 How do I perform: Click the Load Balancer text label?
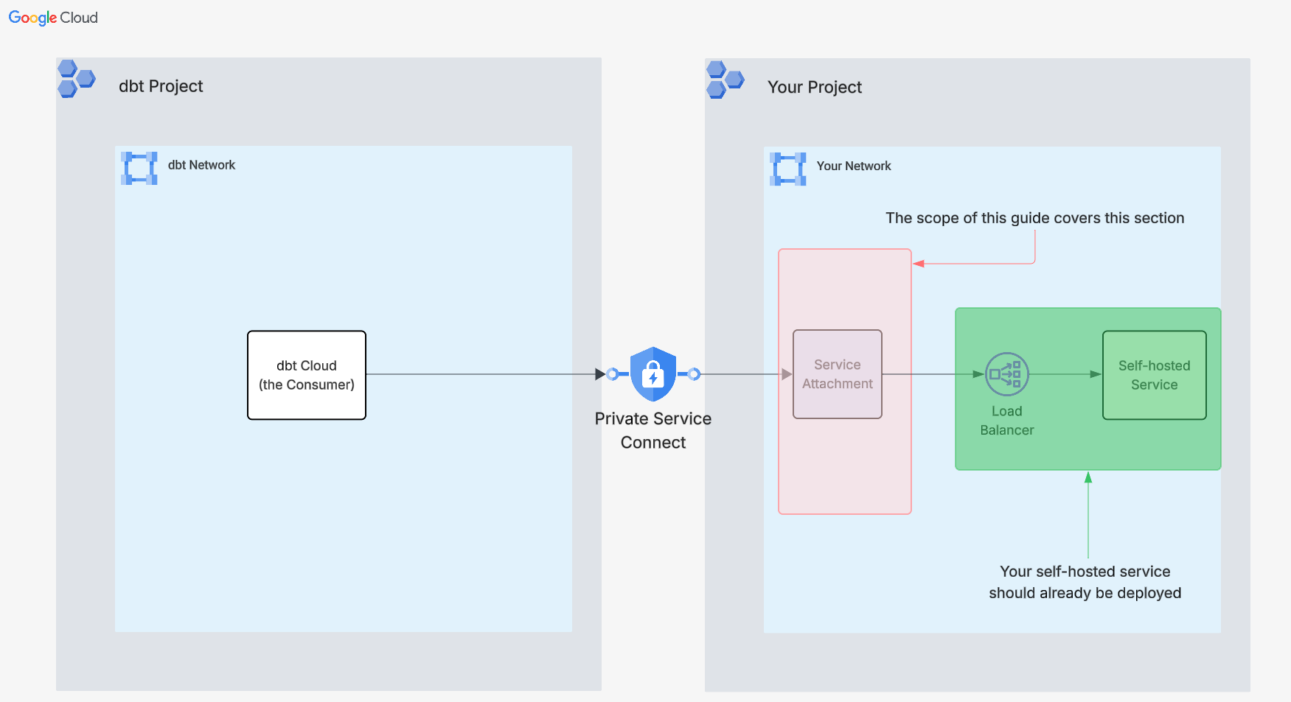coord(1006,421)
